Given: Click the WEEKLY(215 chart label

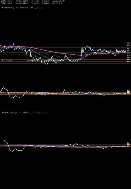Looking at the screenshot, I should 7,60.
